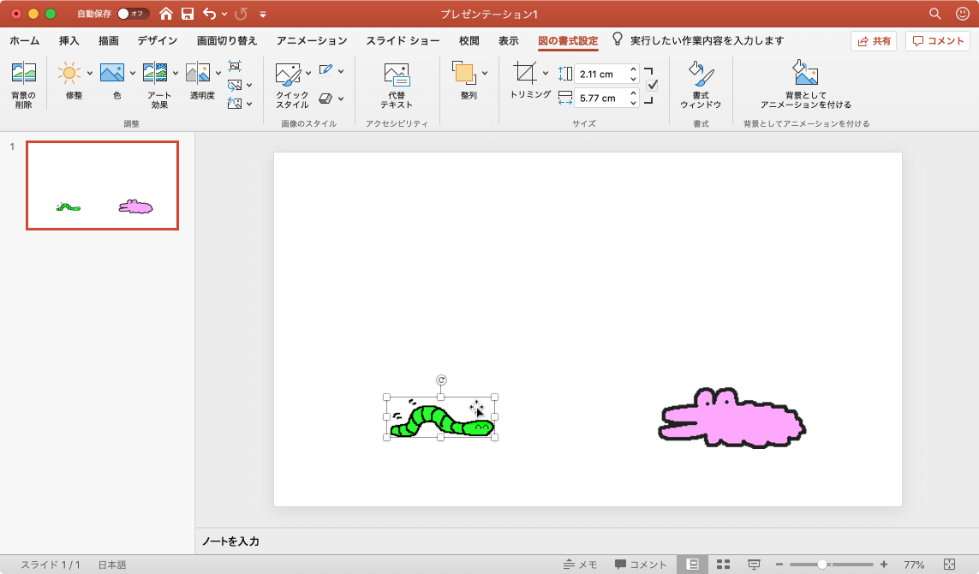Expand the 整列 arrange dropdown arrow
Screen dimensions: 979x574
point(485,73)
